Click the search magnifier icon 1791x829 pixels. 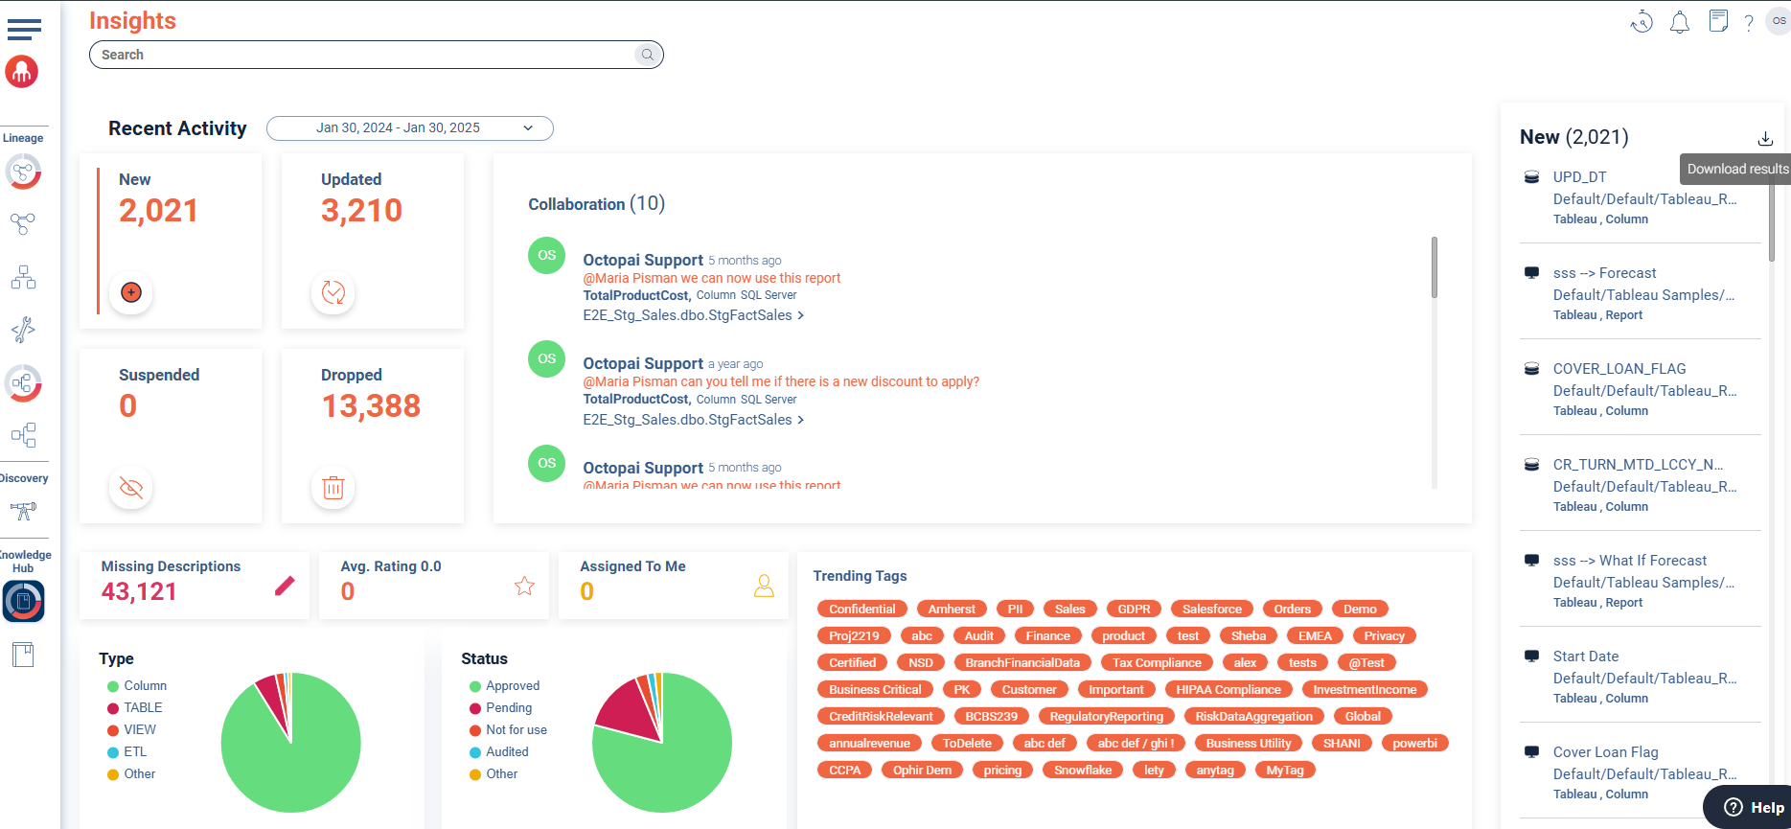click(648, 55)
